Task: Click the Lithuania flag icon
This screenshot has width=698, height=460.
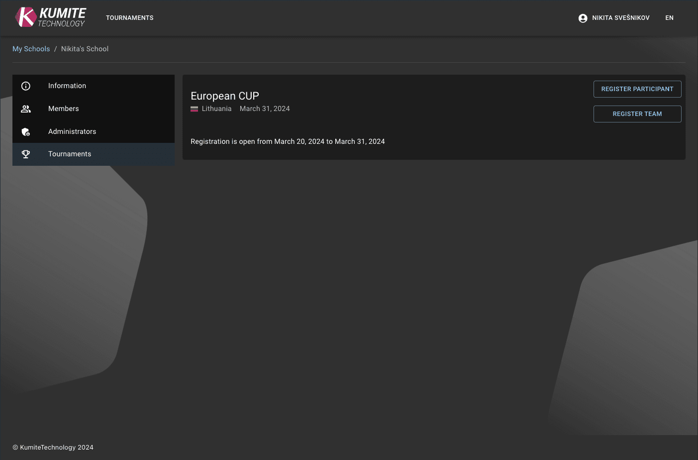Action: click(195, 109)
